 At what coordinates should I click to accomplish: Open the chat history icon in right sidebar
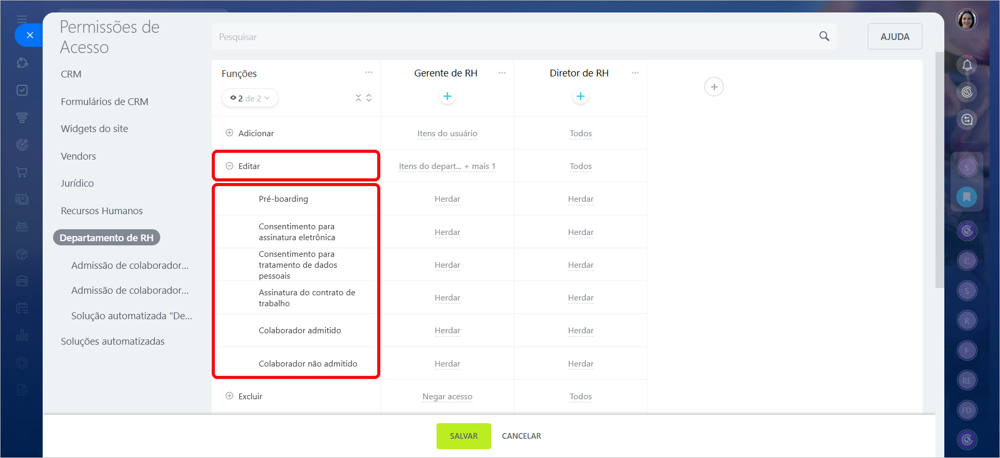pyautogui.click(x=967, y=120)
